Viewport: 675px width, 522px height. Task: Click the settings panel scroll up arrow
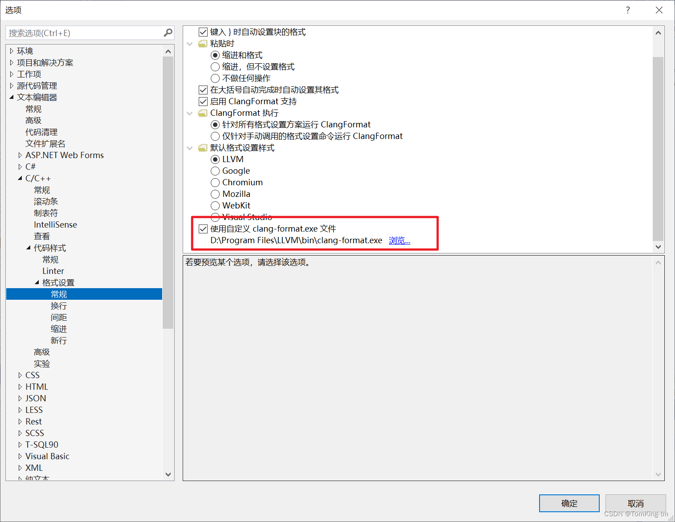coord(658,33)
